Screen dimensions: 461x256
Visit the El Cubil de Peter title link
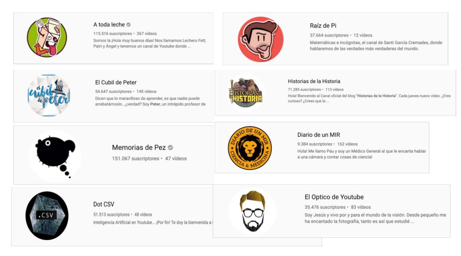(116, 82)
